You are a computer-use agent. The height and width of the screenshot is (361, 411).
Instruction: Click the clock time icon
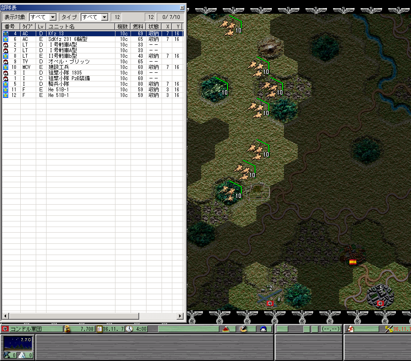click(x=129, y=329)
